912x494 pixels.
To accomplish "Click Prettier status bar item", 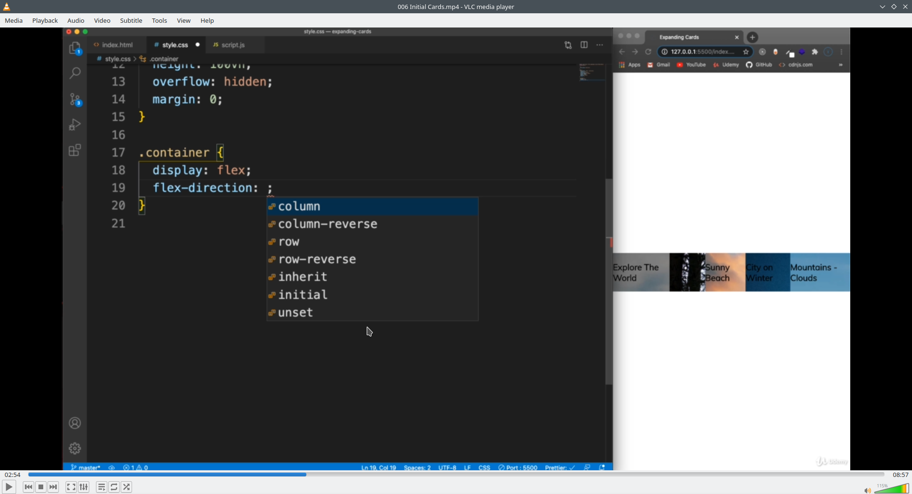I will point(560,467).
